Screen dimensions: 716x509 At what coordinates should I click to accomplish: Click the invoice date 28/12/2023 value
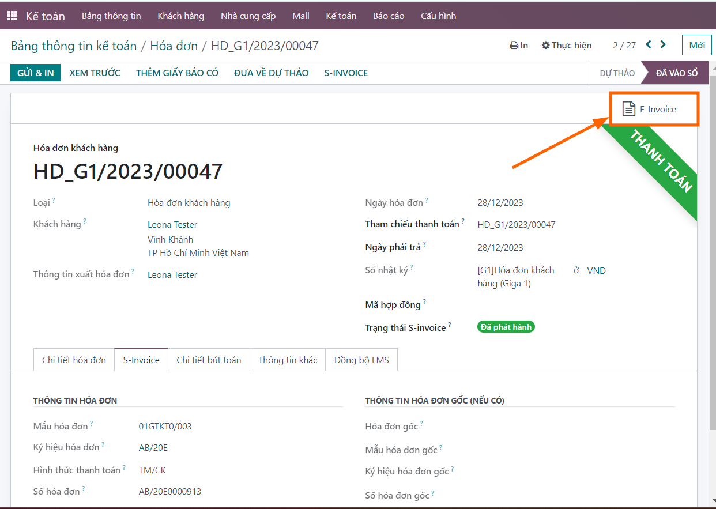500,203
